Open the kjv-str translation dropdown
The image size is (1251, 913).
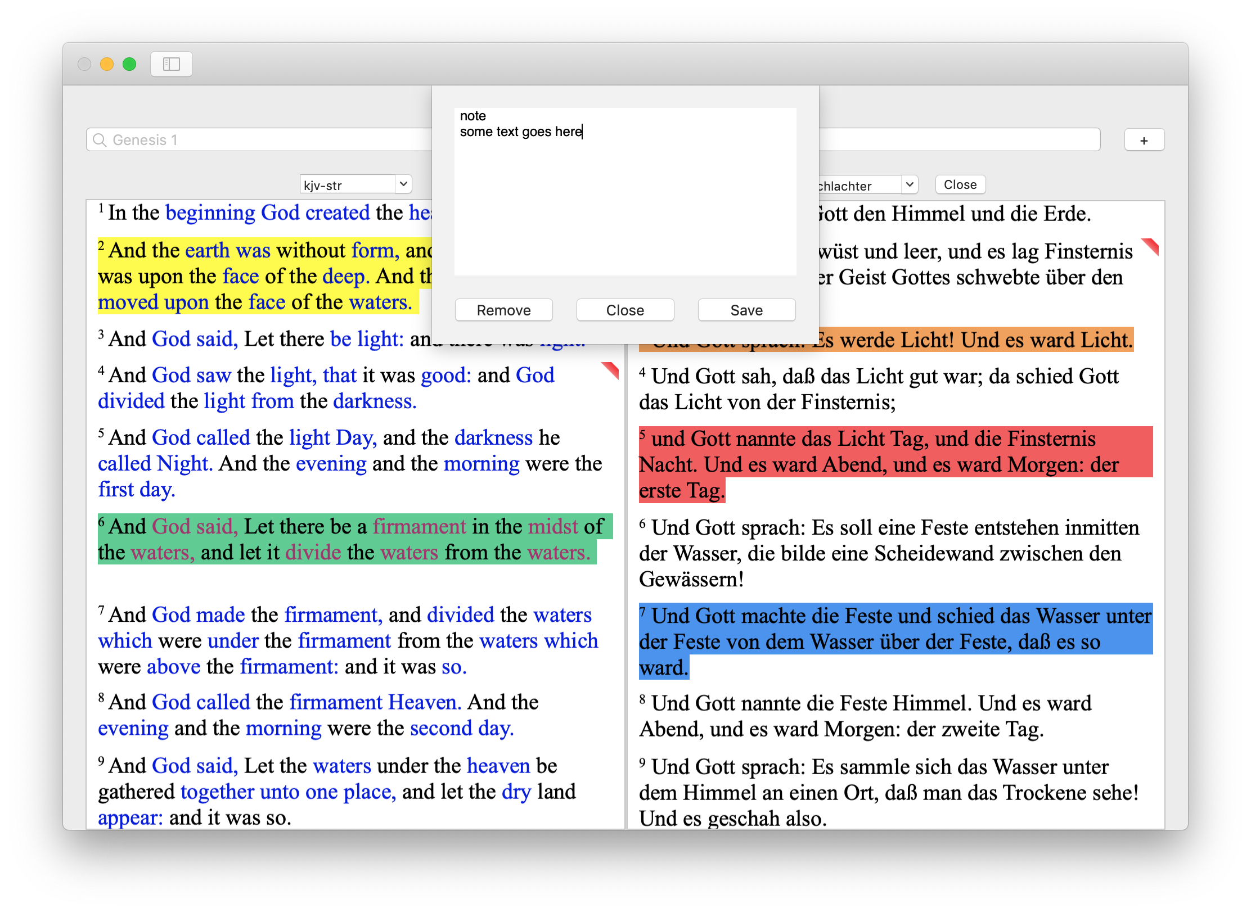coord(355,184)
